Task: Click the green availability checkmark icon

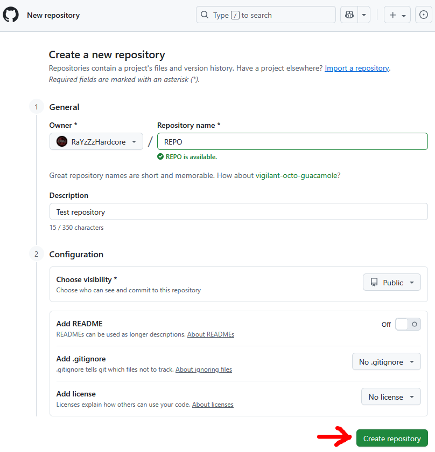Action: tap(160, 157)
